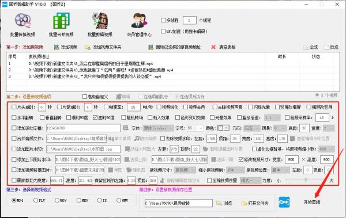Screen dimensions: 346x218
Task: Open 原视频位置 dropdown
Action: tap(280, 170)
